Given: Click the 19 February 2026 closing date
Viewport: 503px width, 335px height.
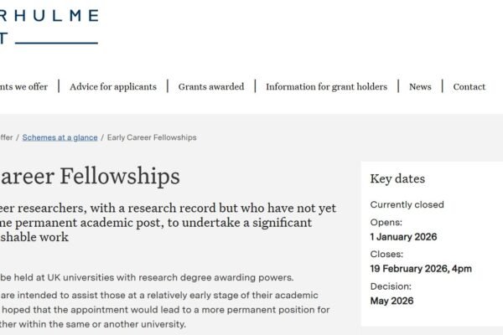Looking at the screenshot, I should point(421,268).
